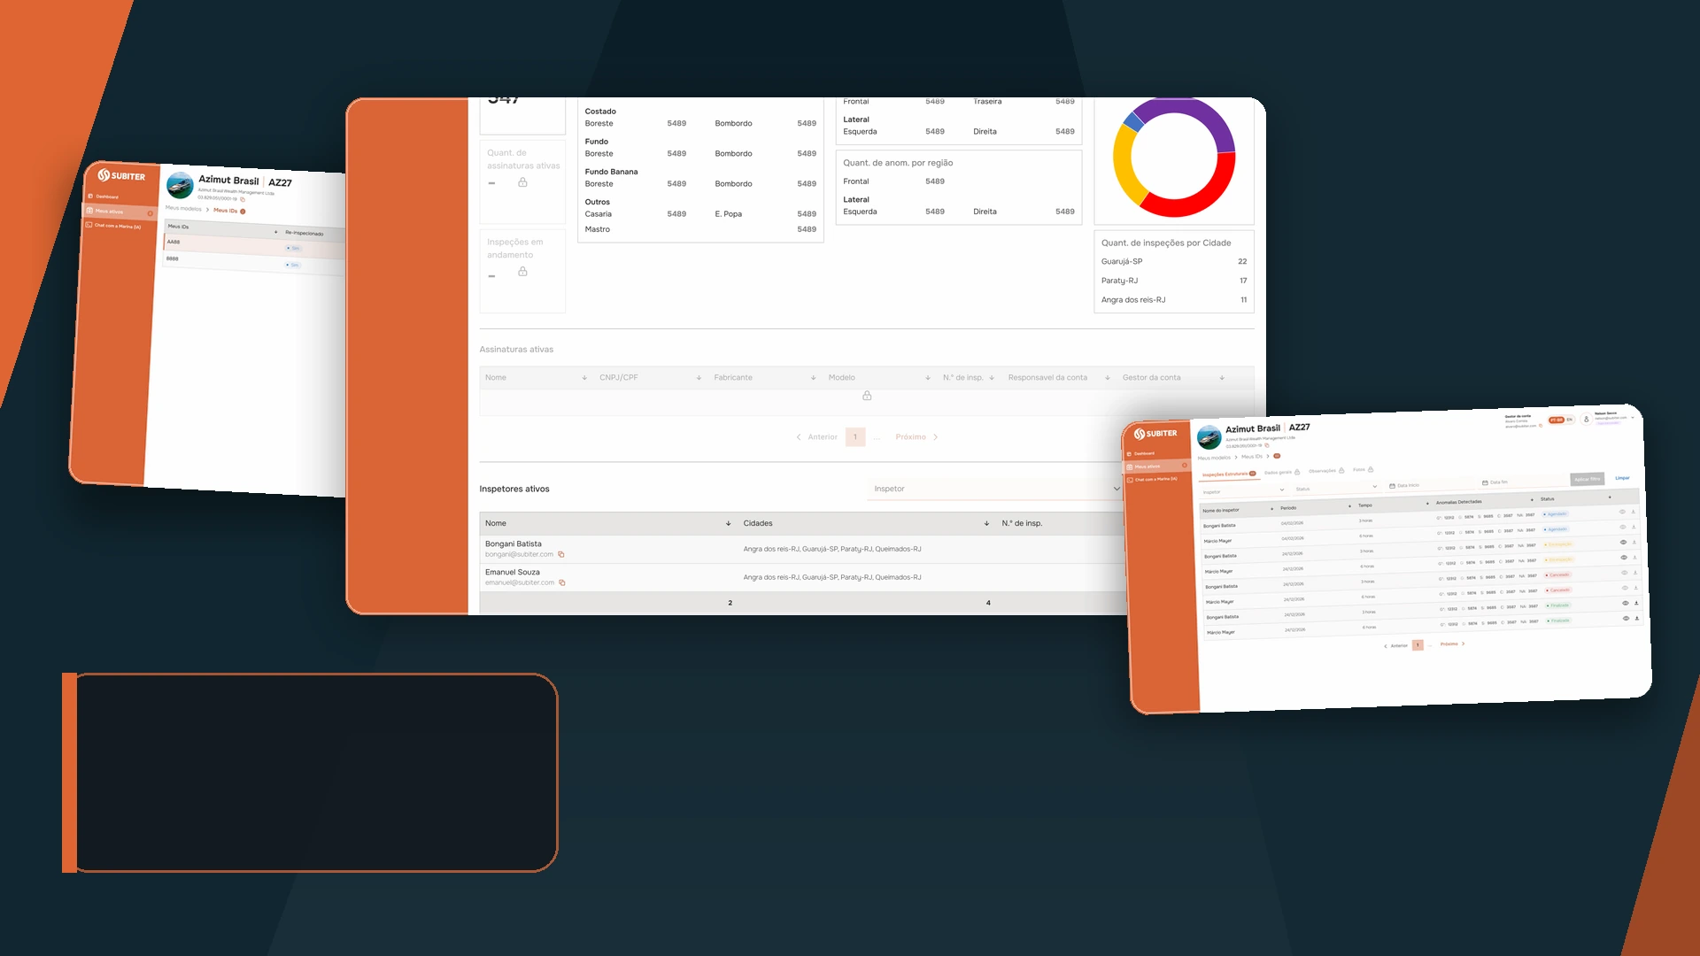View the first Finalizado row via its eye icon
This screenshot has height=956, width=1700.
(1625, 603)
